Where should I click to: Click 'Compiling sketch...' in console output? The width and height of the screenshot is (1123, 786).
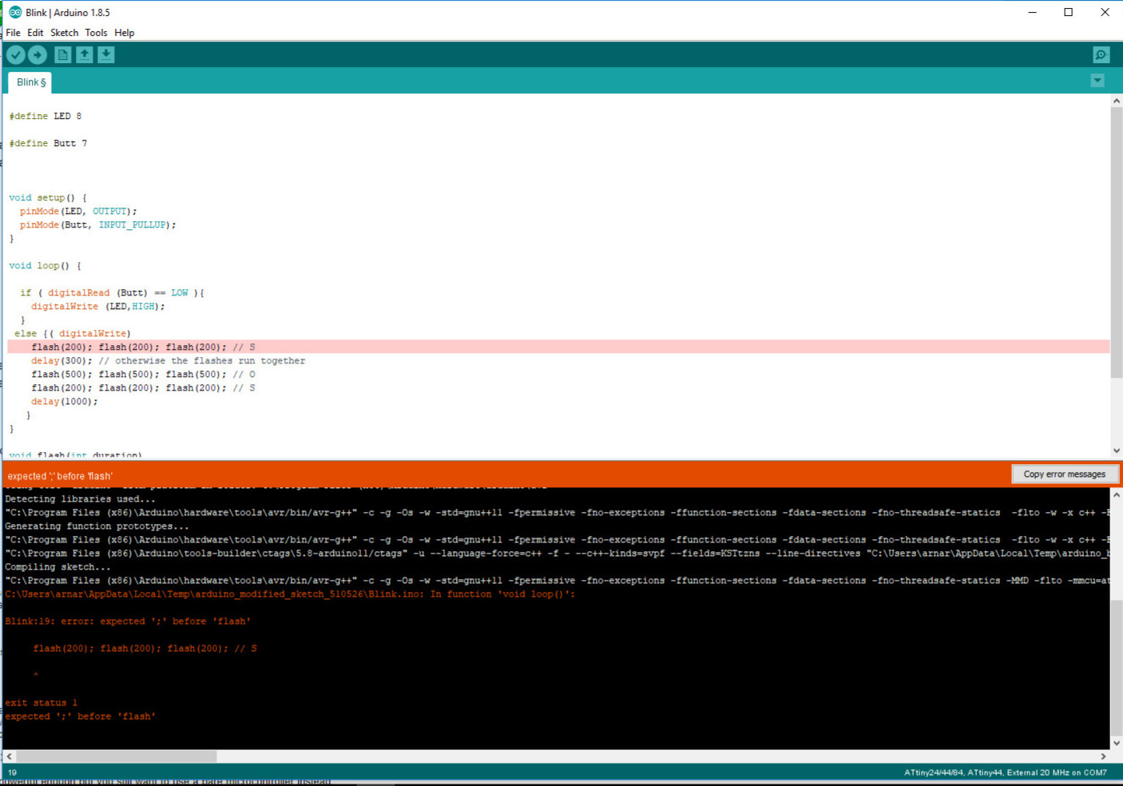(x=58, y=567)
